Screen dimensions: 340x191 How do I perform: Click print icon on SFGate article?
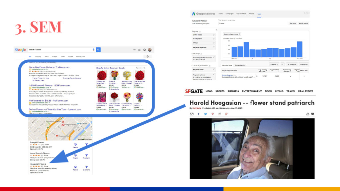tap(307, 114)
